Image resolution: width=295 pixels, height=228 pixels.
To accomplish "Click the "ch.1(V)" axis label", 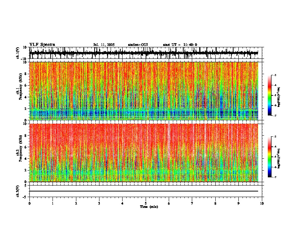I will coord(18,53).
